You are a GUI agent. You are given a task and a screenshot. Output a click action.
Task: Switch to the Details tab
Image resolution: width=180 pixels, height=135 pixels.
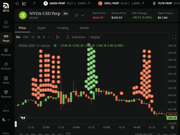(x=84, y=28)
